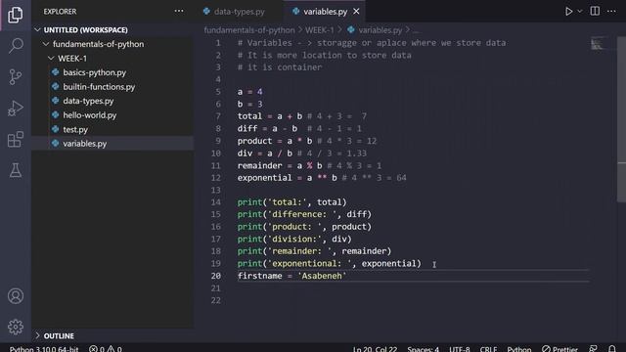Open data-types.py in the file tree
Image resolution: width=626 pixels, height=352 pixels.
(88, 101)
